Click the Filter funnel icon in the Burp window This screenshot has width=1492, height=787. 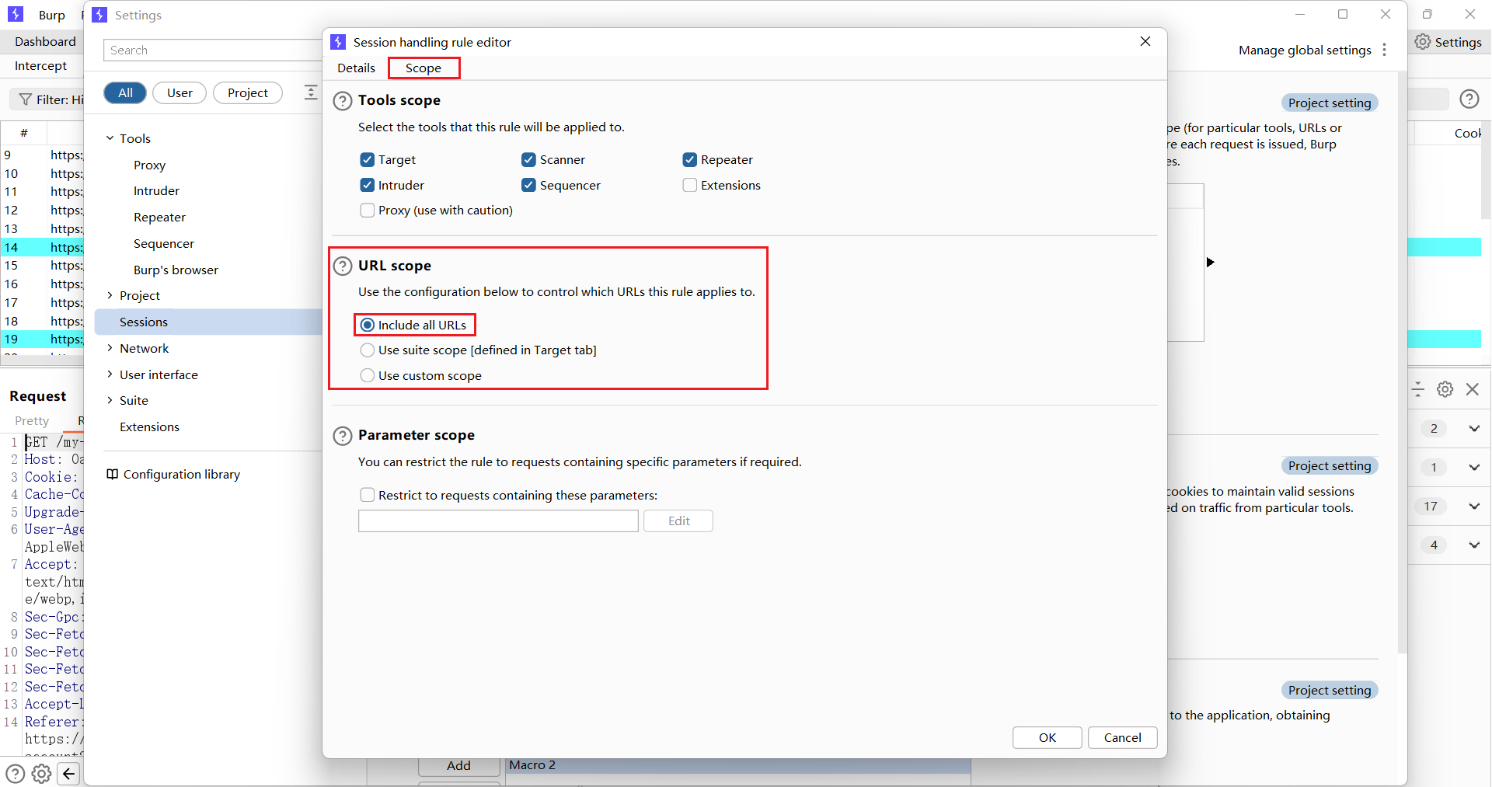tap(26, 99)
